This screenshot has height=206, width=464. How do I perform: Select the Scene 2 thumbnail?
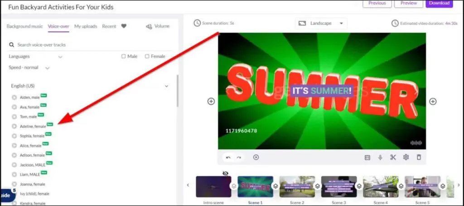297,187
